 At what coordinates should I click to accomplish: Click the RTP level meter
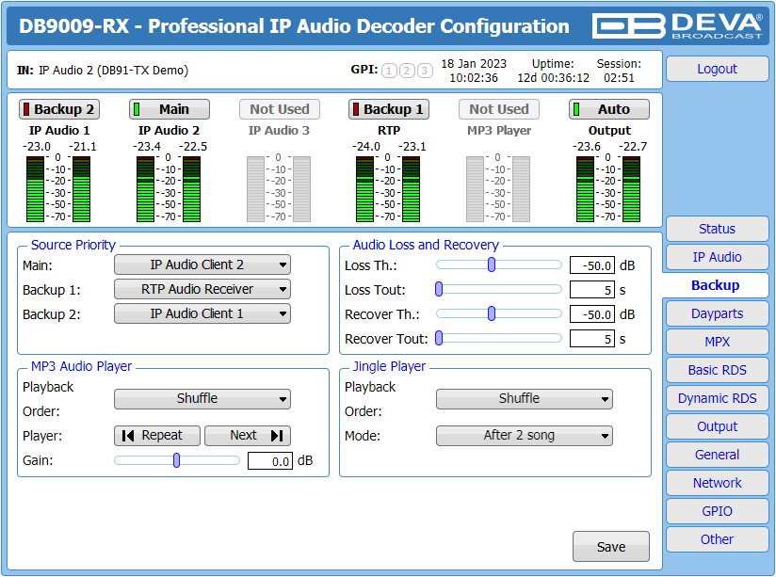tap(388, 189)
